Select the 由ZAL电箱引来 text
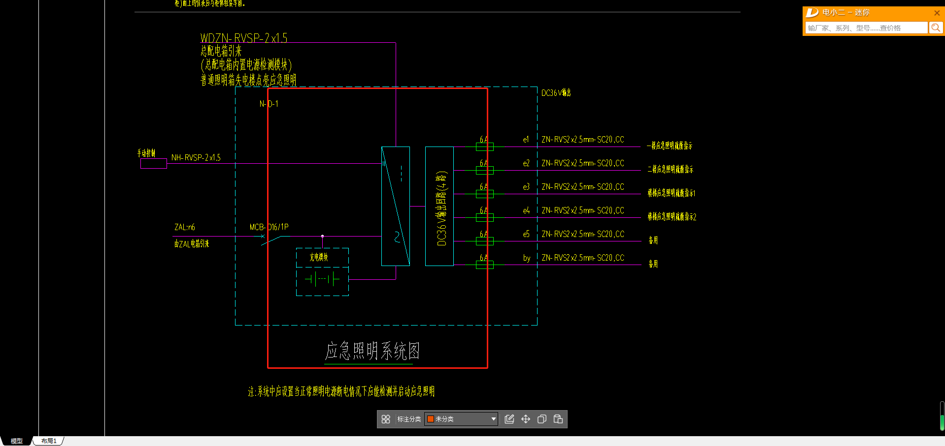 pos(192,243)
